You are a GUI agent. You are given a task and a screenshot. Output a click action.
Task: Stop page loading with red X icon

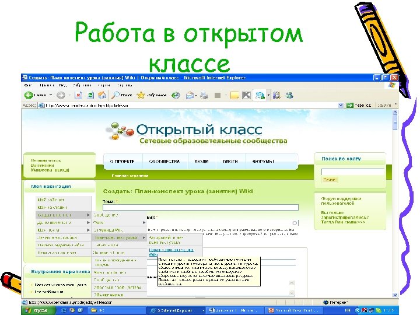pyautogui.click(x=78, y=95)
